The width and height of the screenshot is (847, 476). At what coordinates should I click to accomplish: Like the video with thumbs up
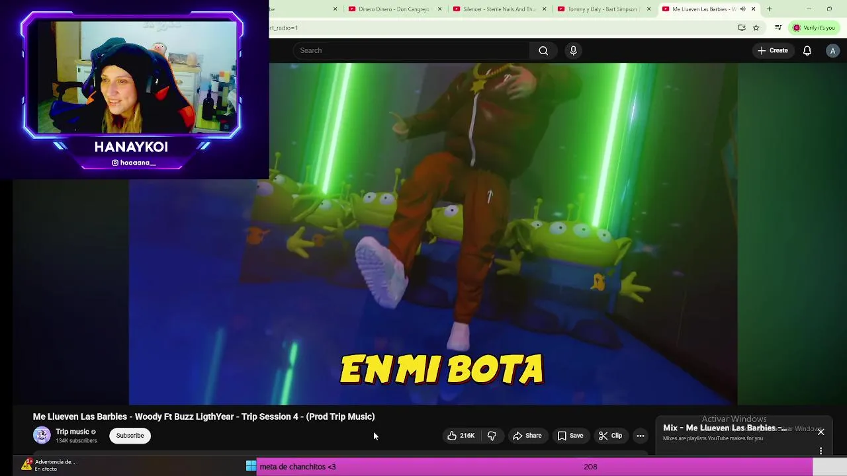[x=461, y=436]
